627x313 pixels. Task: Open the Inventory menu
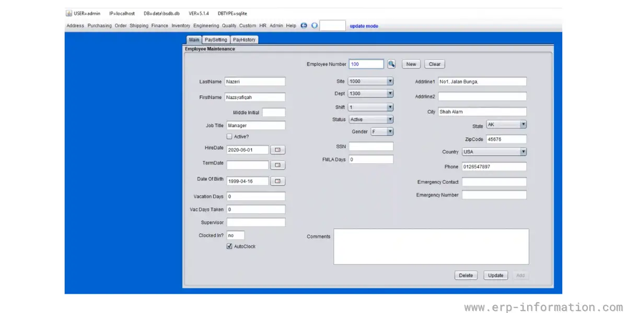click(x=181, y=26)
